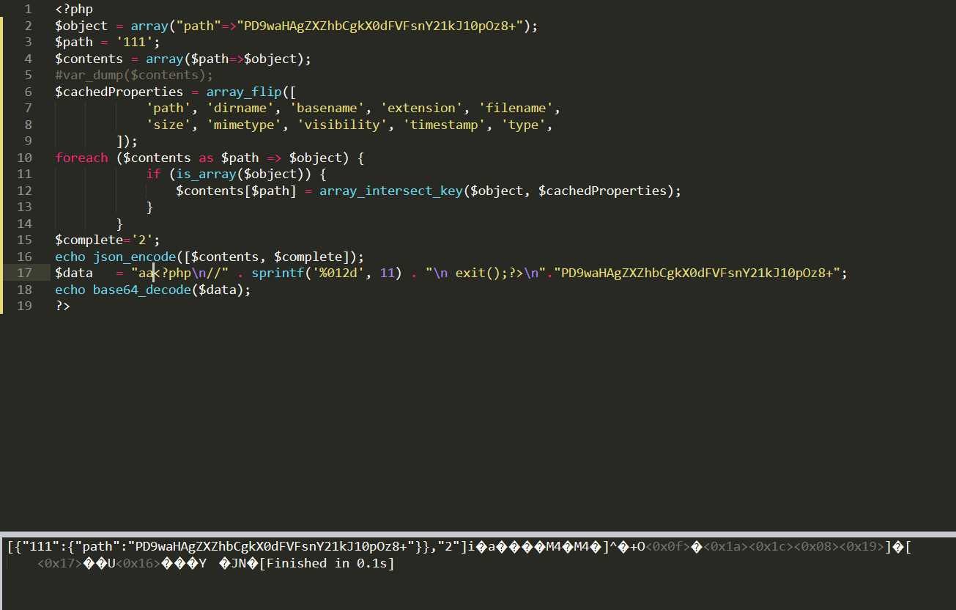The image size is (956, 610).
Task: Click the base64 string on line 2
Action: [380, 26]
